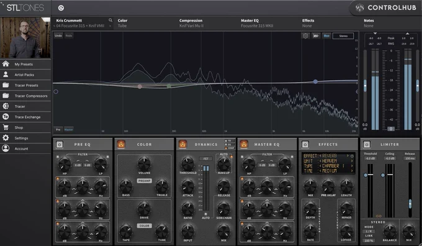Viewport: 422px width, 246px height.
Task: Launch the Tracer tool
Action: pos(25,106)
